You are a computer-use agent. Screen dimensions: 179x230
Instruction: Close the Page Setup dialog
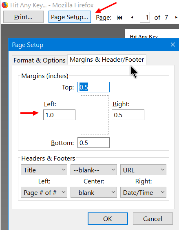click(x=173, y=45)
